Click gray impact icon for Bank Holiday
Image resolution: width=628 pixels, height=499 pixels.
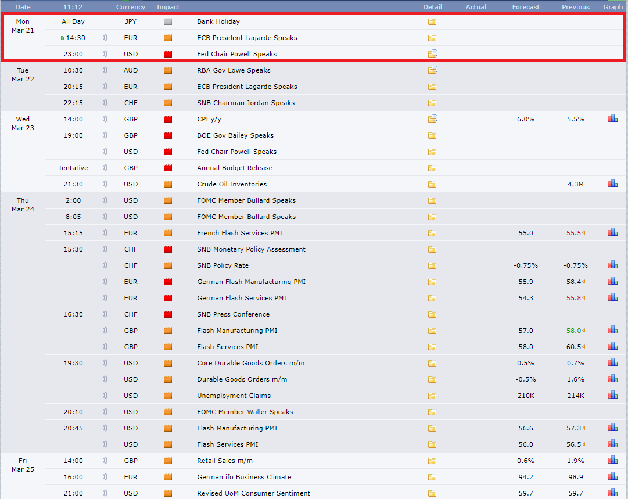[168, 21]
